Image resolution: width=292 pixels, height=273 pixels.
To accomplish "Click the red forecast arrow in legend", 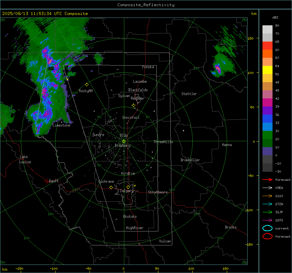I will pyautogui.click(x=267, y=180).
